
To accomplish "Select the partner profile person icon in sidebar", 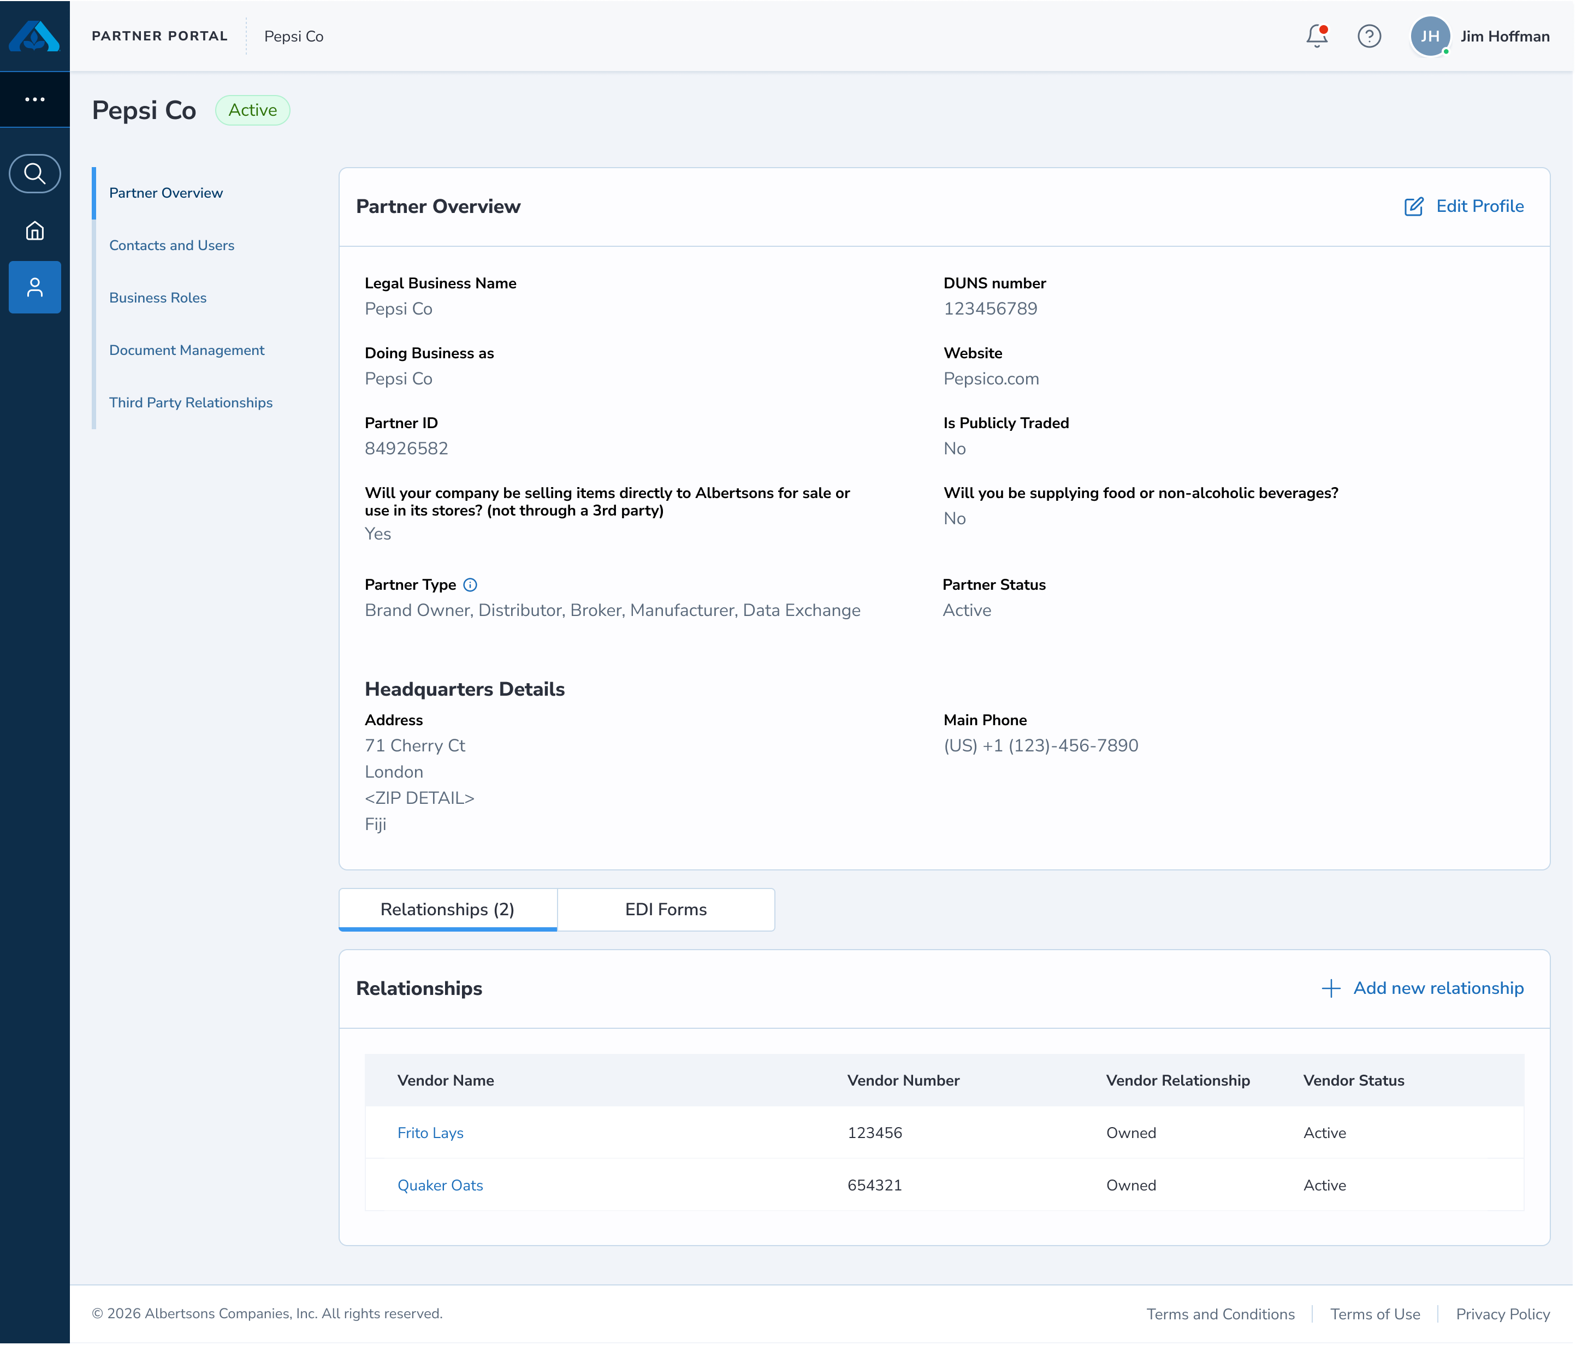I will (x=35, y=288).
